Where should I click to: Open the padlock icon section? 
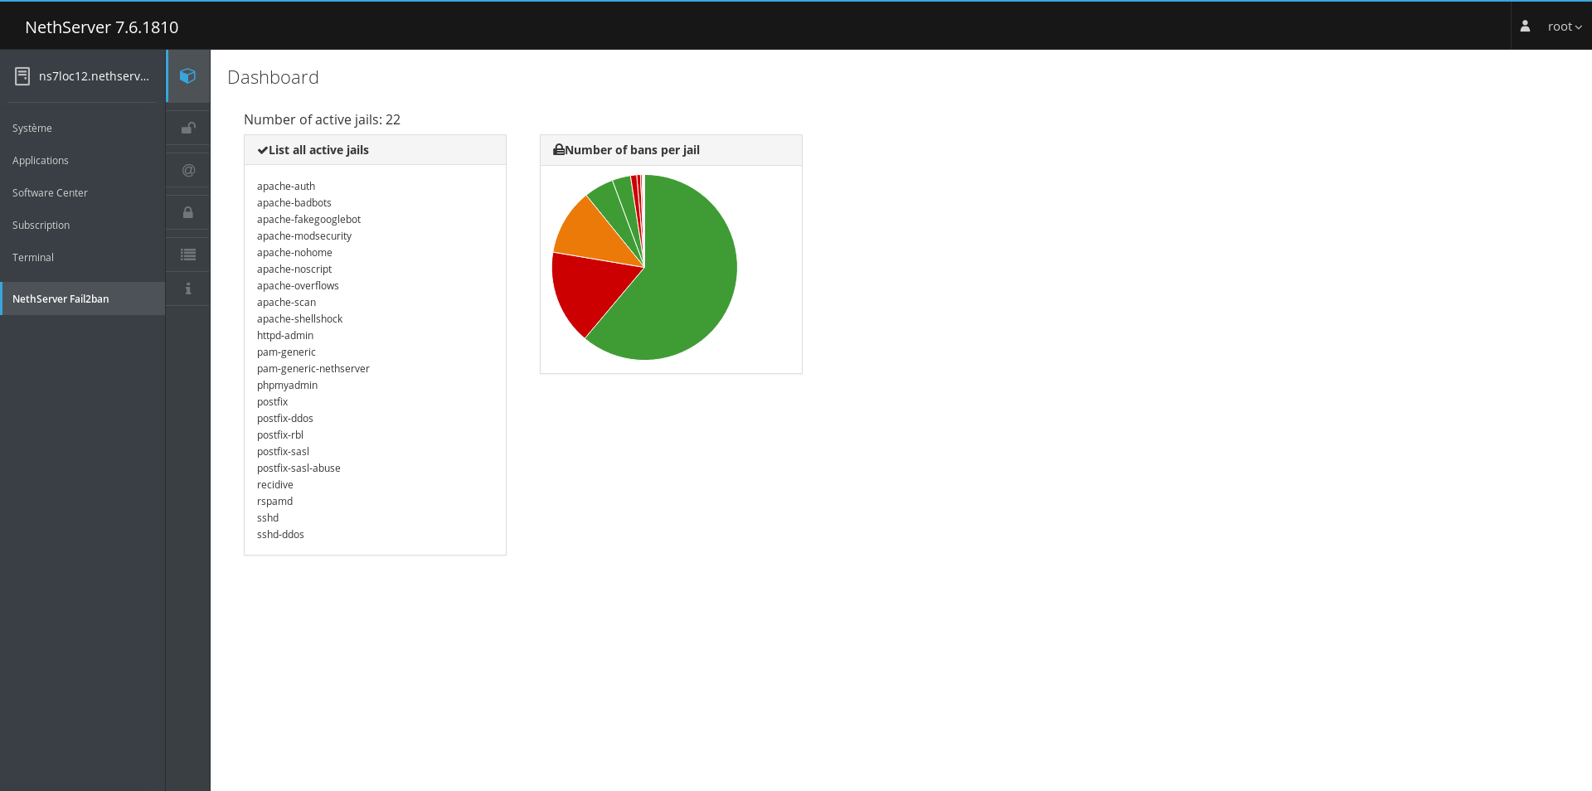tap(188, 212)
